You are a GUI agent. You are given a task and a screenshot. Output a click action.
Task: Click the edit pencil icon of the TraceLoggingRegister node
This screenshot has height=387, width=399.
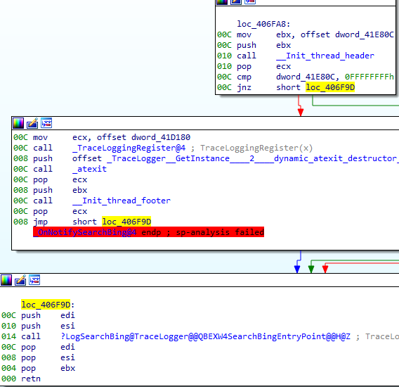[32, 123]
